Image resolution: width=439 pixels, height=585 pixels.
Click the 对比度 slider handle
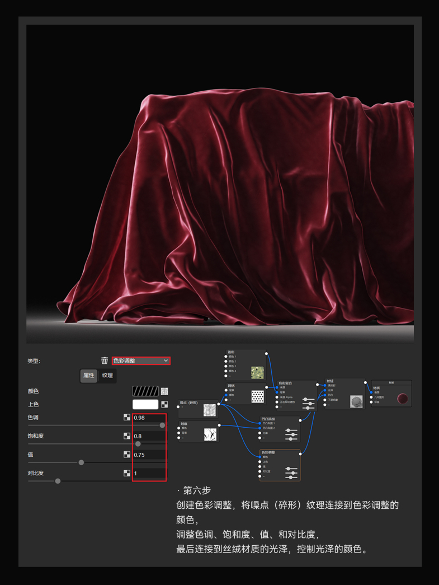pyautogui.click(x=58, y=481)
